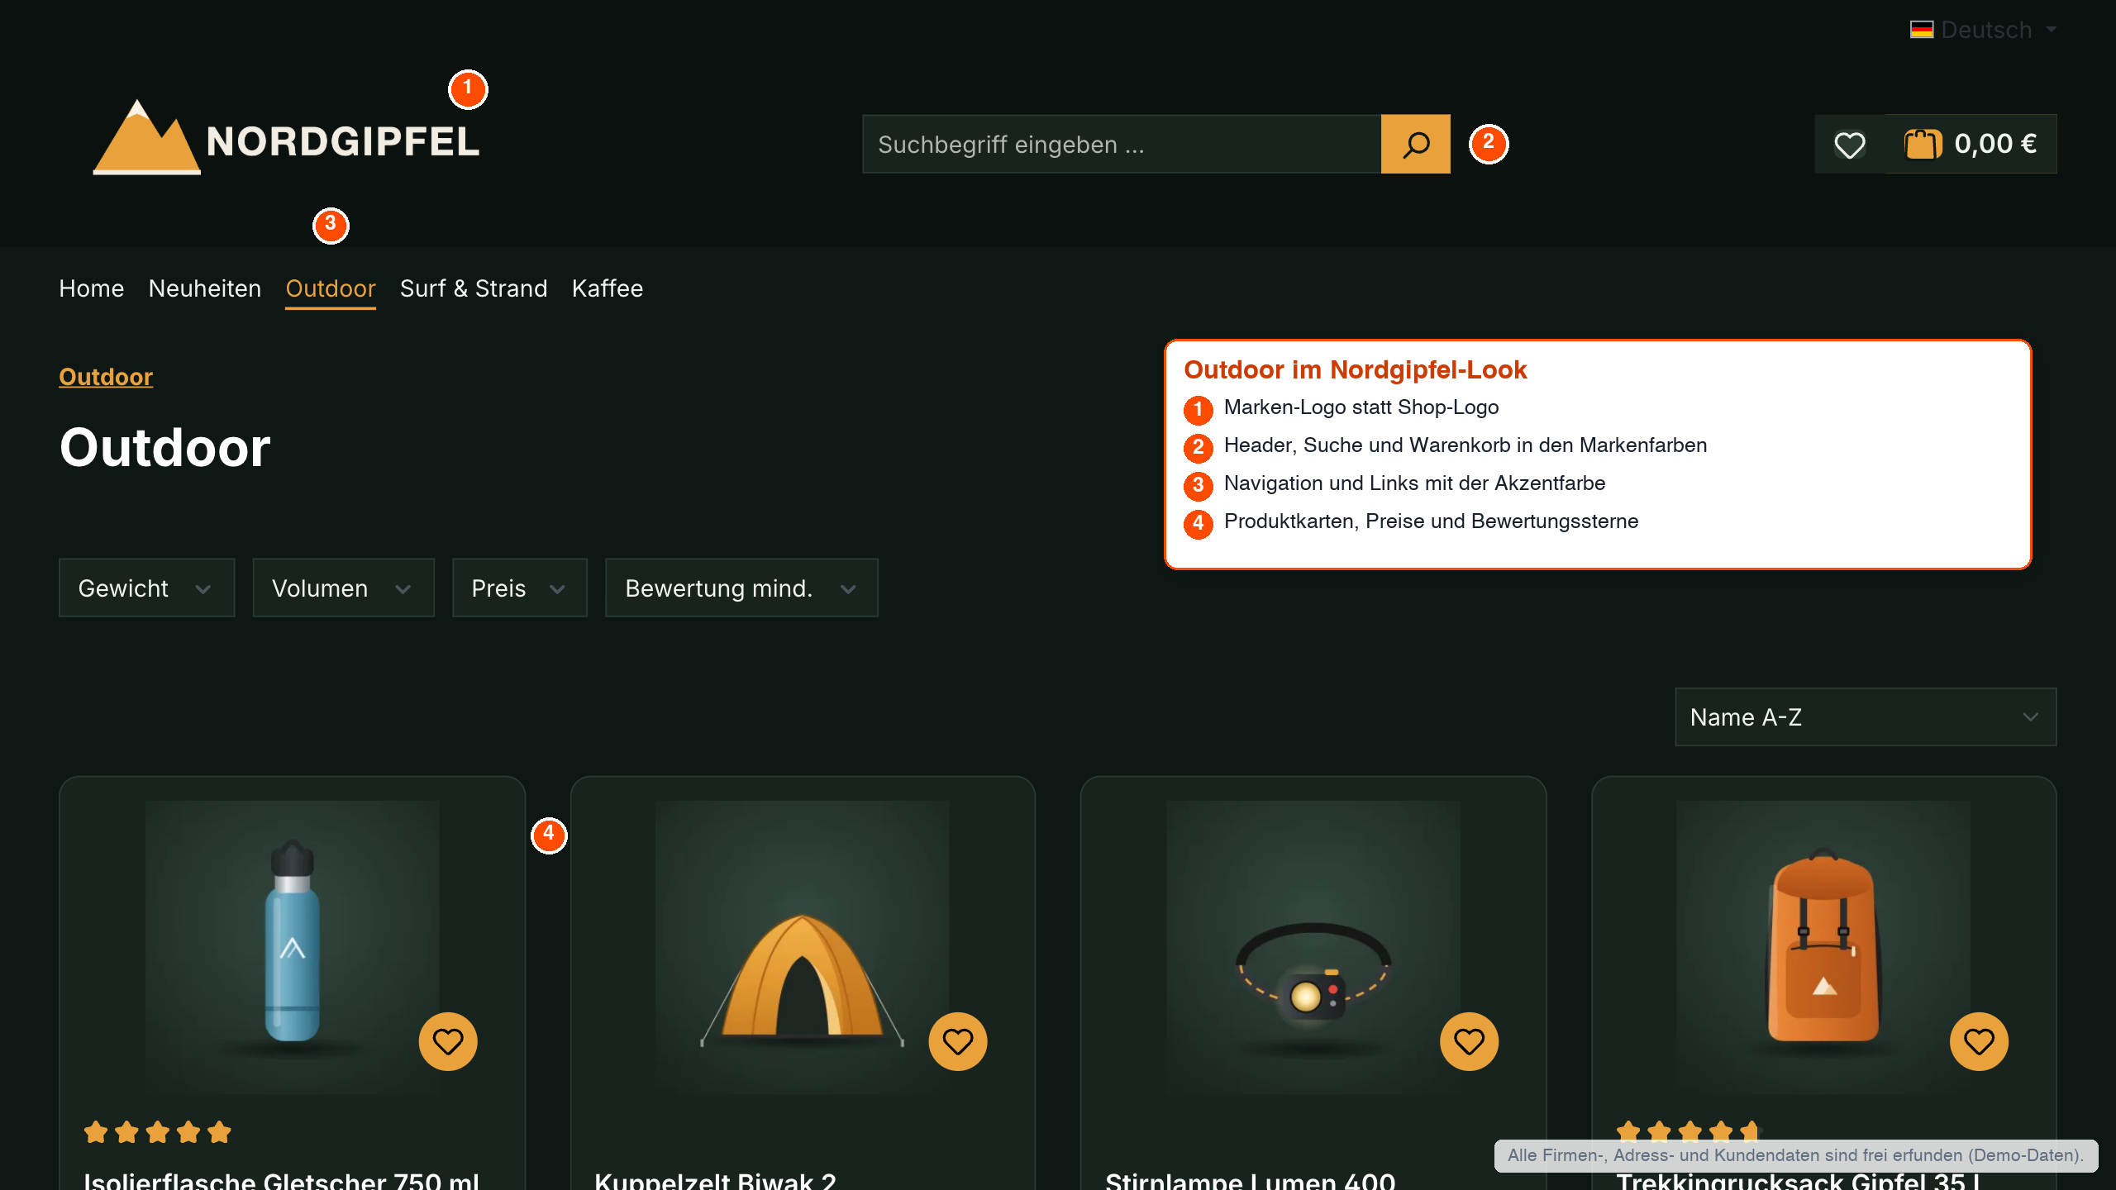This screenshot has width=2116, height=1190.
Task: Click the 0,00 € cart total
Action: (x=1995, y=144)
